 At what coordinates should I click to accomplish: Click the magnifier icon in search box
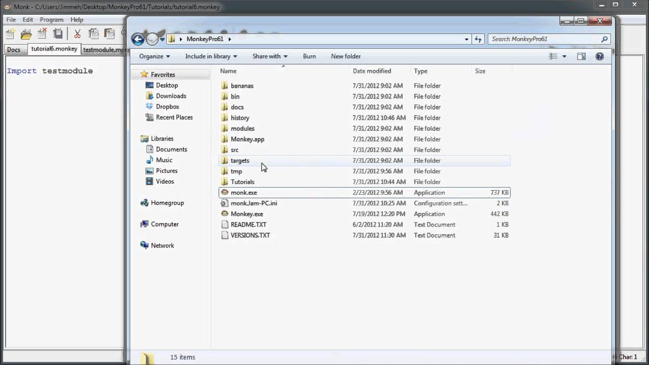[x=604, y=39]
